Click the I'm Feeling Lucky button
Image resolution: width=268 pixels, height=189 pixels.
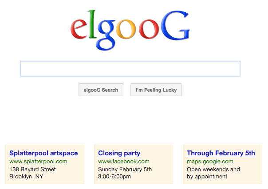[156, 90]
